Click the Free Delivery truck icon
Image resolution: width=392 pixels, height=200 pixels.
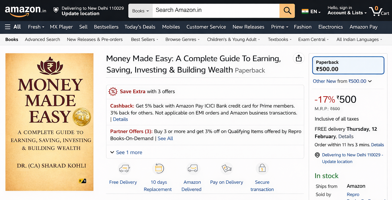124,168
